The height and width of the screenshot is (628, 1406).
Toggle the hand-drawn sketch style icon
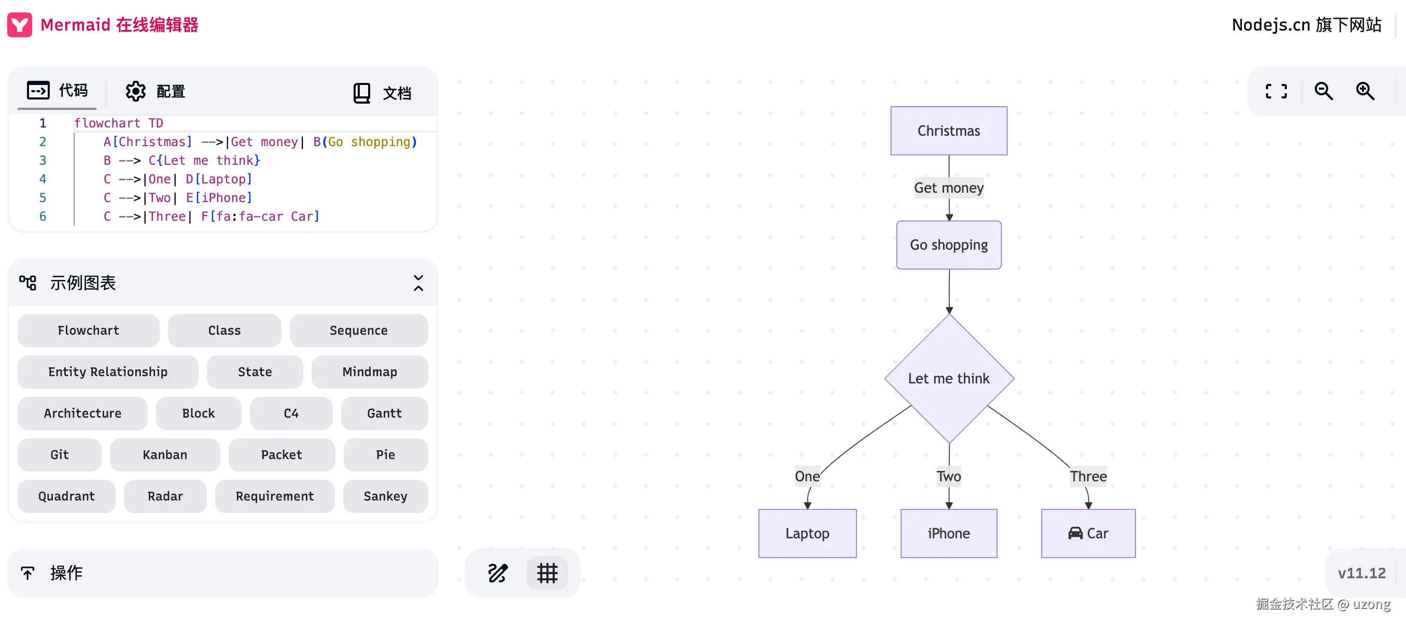497,573
